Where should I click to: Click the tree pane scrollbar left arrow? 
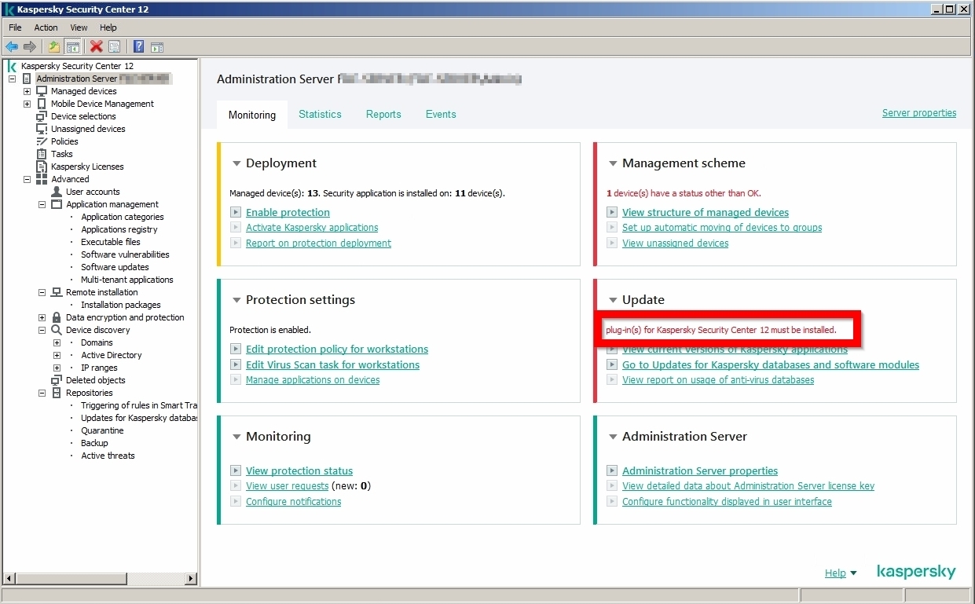tap(10, 579)
